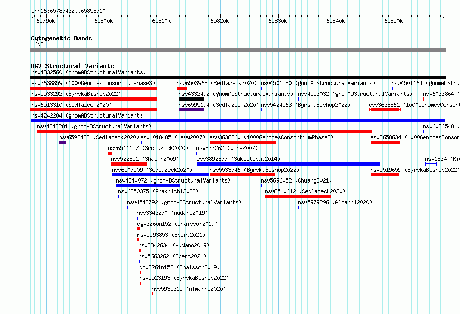Click the nsv6511157 Sedlazeck2020 label
The height and width of the screenshot is (314, 460).
pyautogui.click(x=148, y=148)
